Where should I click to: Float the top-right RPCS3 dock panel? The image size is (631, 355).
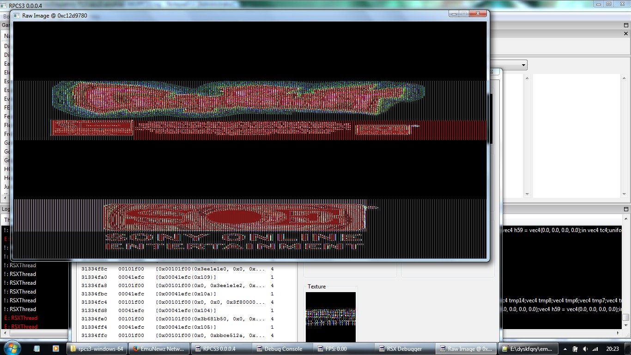pyautogui.click(x=626, y=25)
